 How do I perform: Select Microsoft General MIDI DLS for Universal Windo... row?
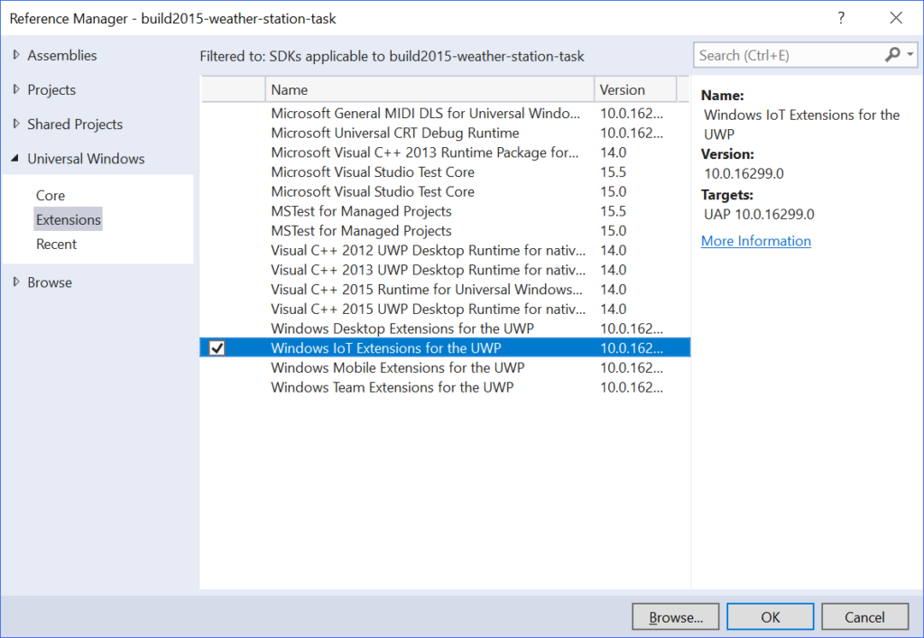(x=445, y=113)
